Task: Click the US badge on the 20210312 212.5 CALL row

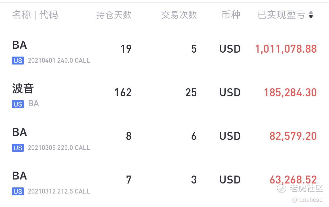Action: (18, 191)
